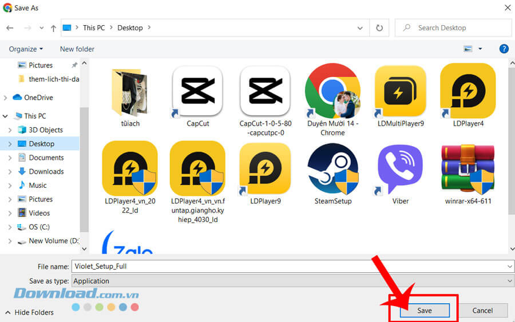Select the CapCut shortcut icon
Screen dimensions: 515x322
(197, 91)
